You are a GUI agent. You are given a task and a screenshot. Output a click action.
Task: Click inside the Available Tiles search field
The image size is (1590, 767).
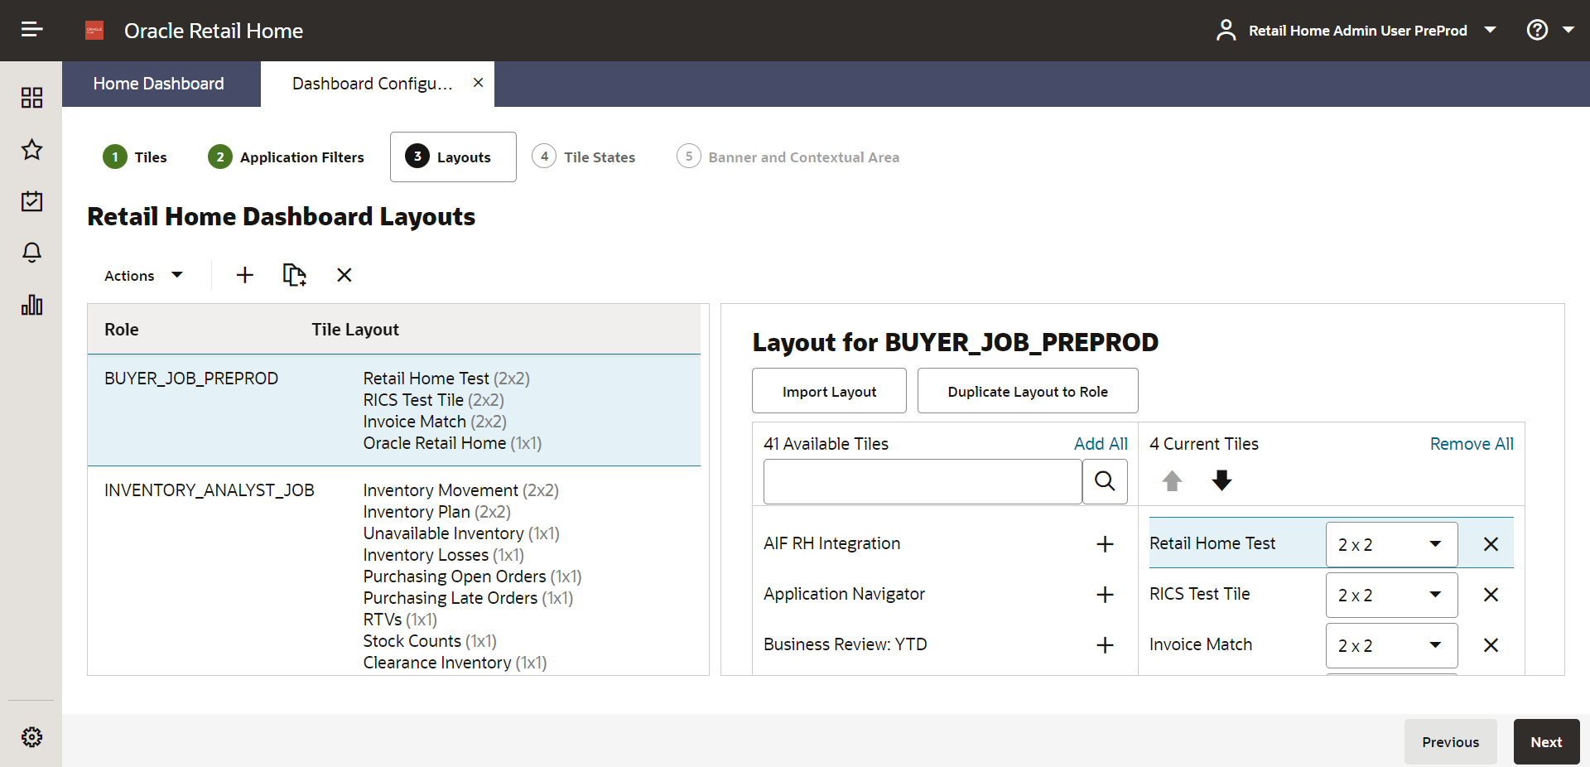tap(921, 481)
